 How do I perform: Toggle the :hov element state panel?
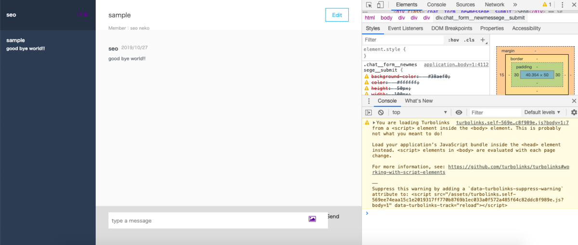click(x=453, y=40)
